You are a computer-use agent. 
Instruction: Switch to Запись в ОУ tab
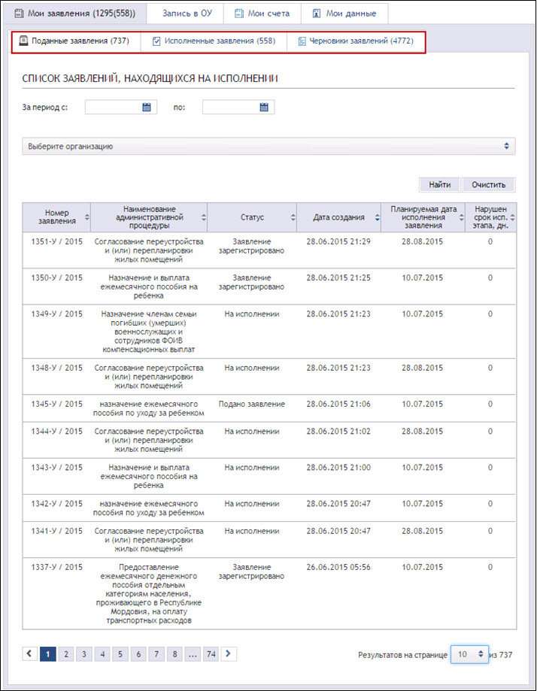click(x=185, y=14)
